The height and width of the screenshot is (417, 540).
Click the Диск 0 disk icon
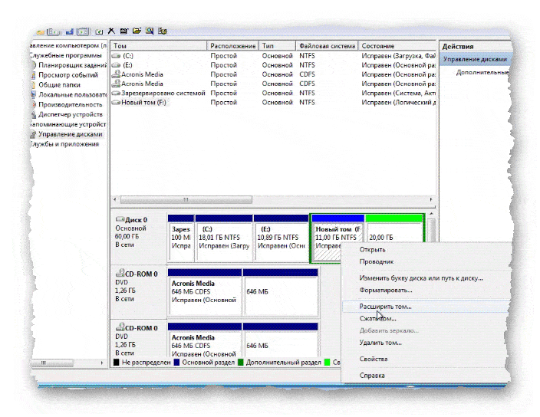coord(120,219)
